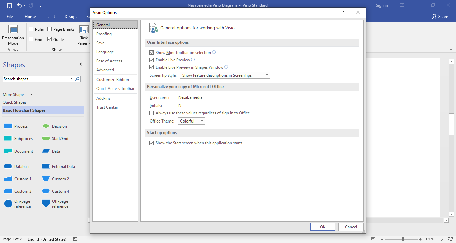This screenshot has width=456, height=243.
Task: Click the Off-page reference shape icon
Action: [46, 203]
